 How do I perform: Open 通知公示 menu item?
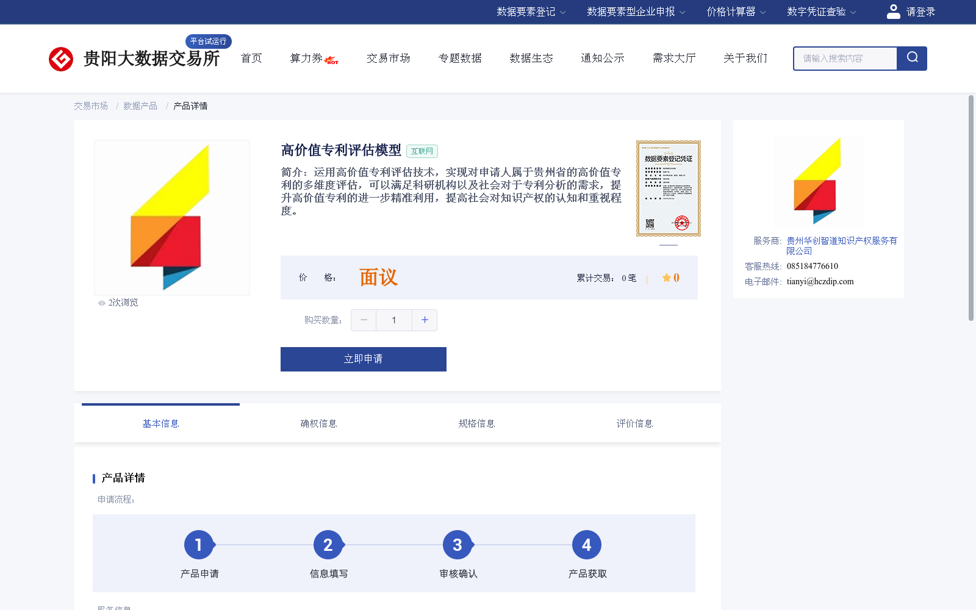[x=603, y=58]
